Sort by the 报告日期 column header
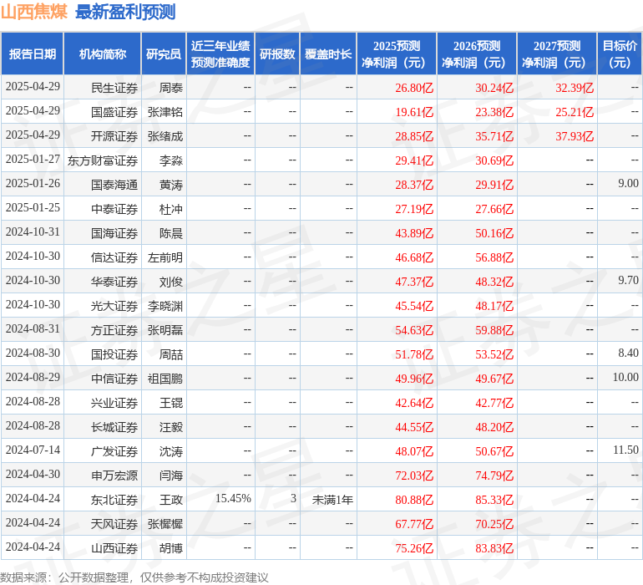 click(33, 53)
